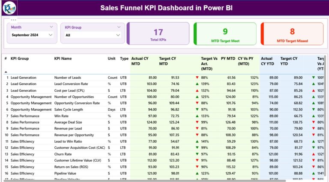The image size is (329, 182).
Task: Click red up YTD arrow in Churn Rate row
Action: [x=314, y=154]
